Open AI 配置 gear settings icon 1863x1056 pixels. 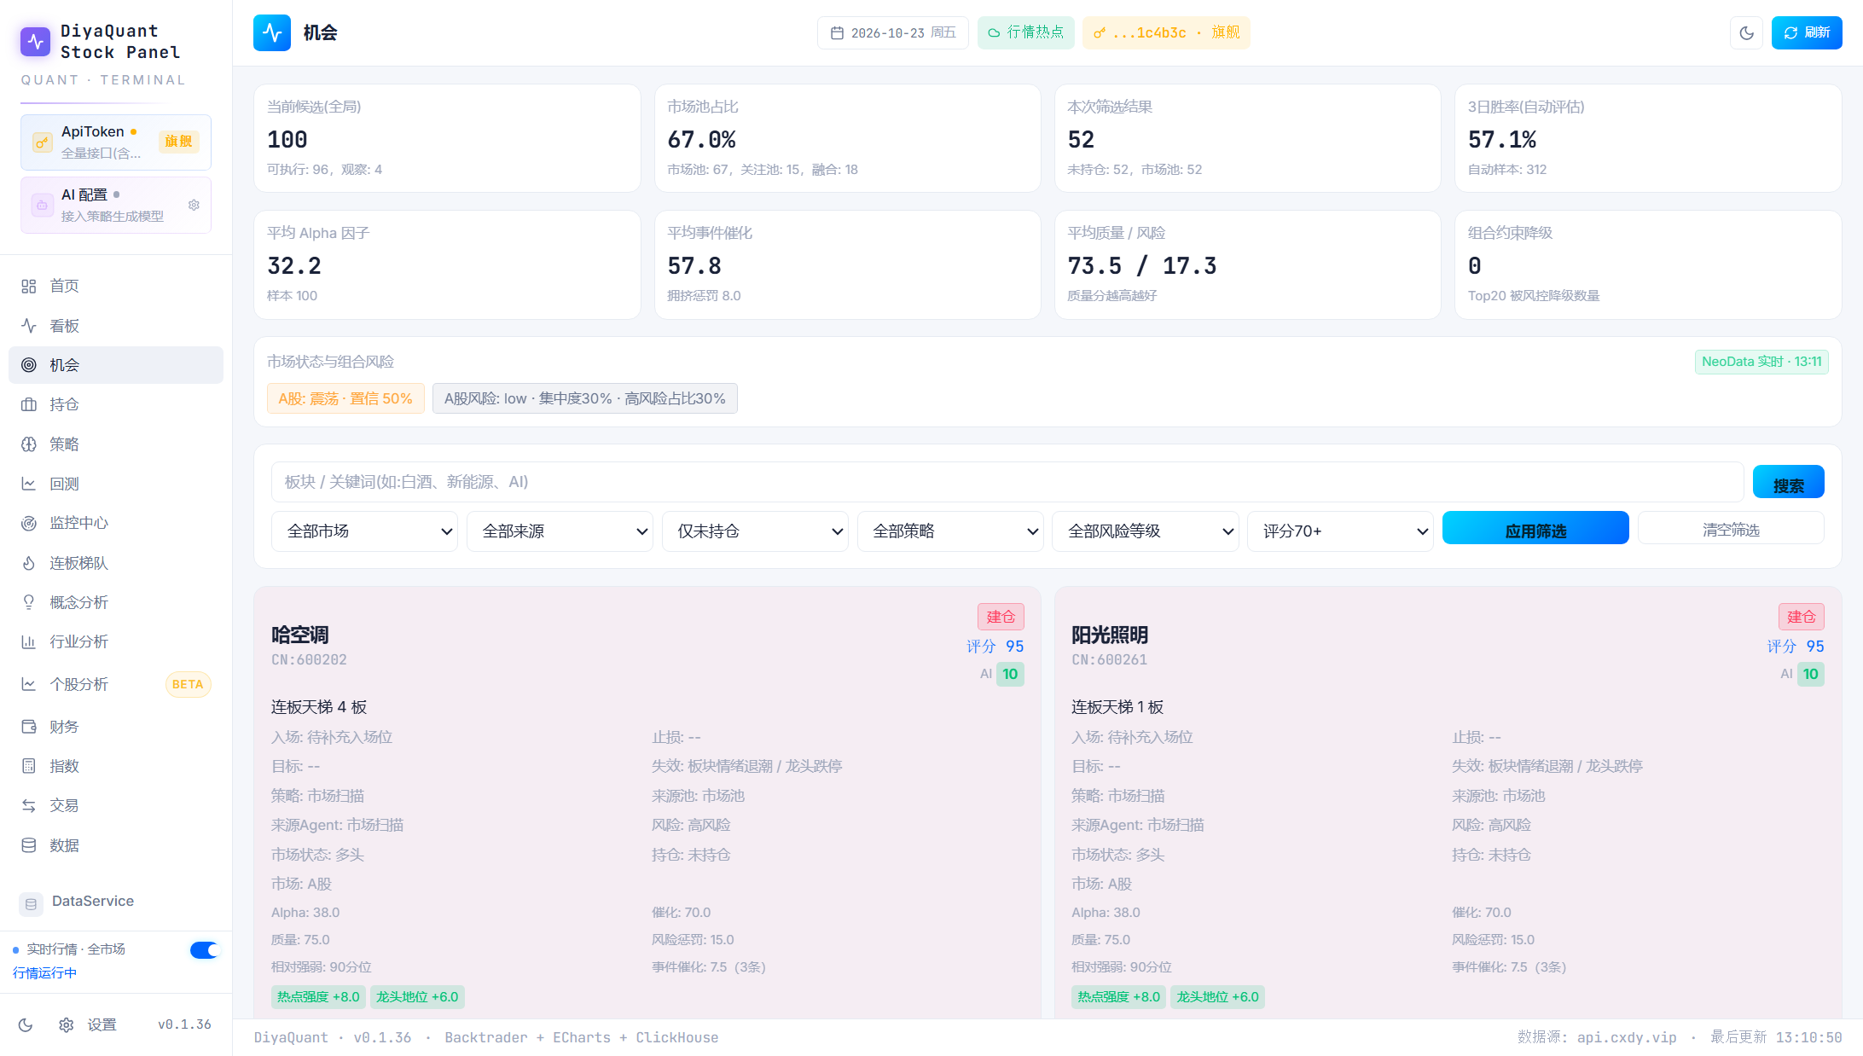coord(194,205)
